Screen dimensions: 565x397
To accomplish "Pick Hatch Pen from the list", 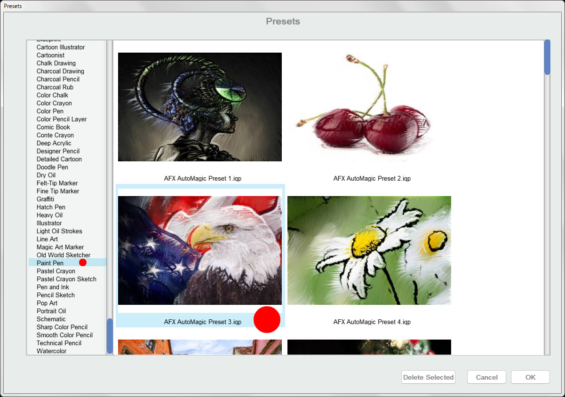I will coord(51,207).
